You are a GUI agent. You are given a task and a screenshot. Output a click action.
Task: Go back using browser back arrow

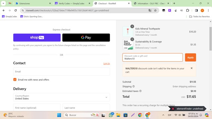[x=4, y=10]
